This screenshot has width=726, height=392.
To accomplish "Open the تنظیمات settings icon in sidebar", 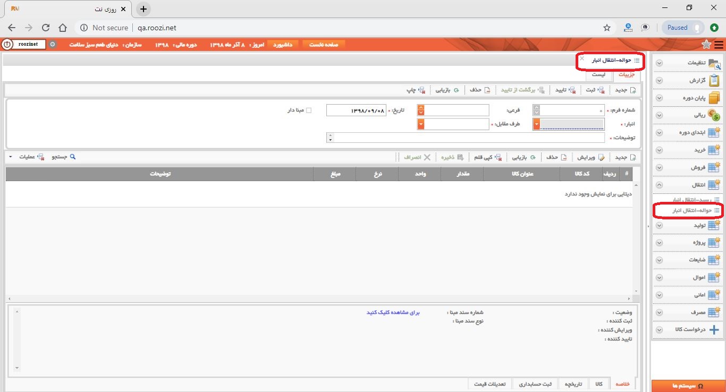I will 714,63.
